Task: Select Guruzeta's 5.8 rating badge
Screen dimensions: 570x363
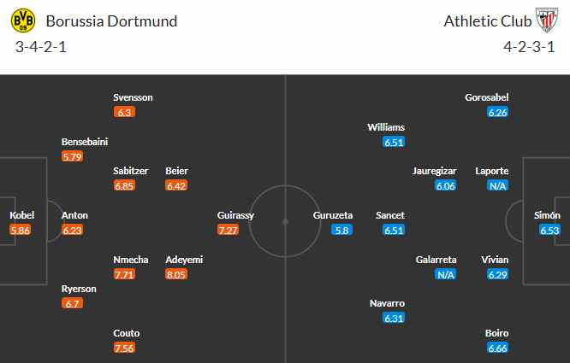Action: tap(342, 231)
